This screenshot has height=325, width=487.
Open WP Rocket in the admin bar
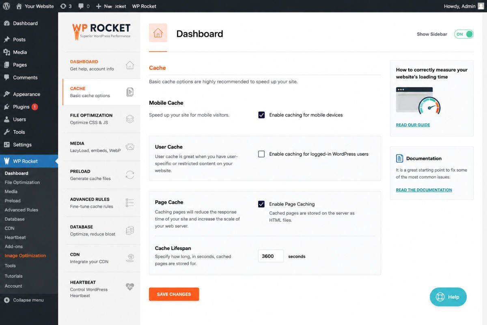point(144,6)
